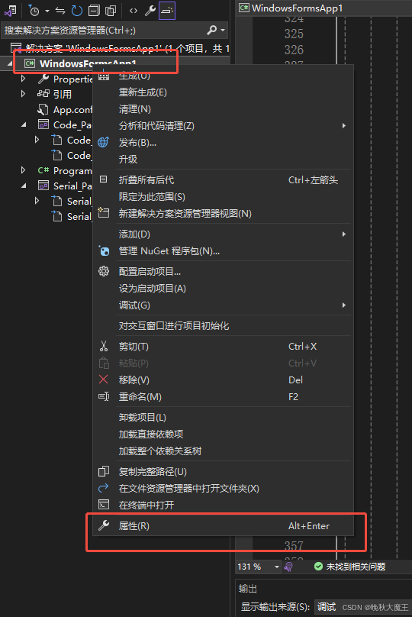The width and height of the screenshot is (412, 617).
Task: Toggle preview selected items button
Action: pos(167,11)
